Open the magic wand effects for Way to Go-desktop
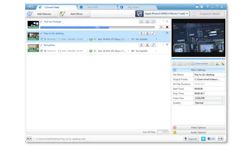252x146 pixels. coord(153,33)
